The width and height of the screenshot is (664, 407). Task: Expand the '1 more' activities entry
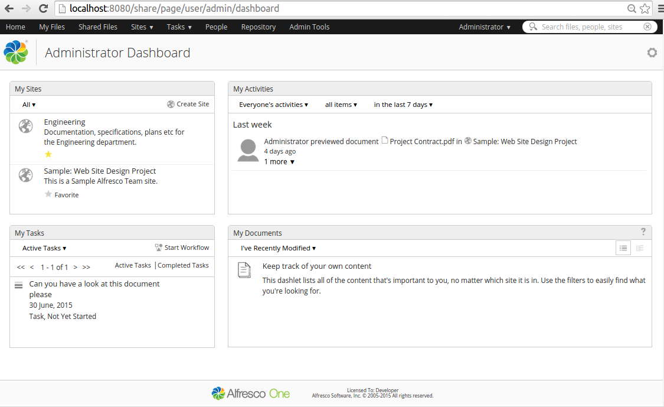click(278, 161)
